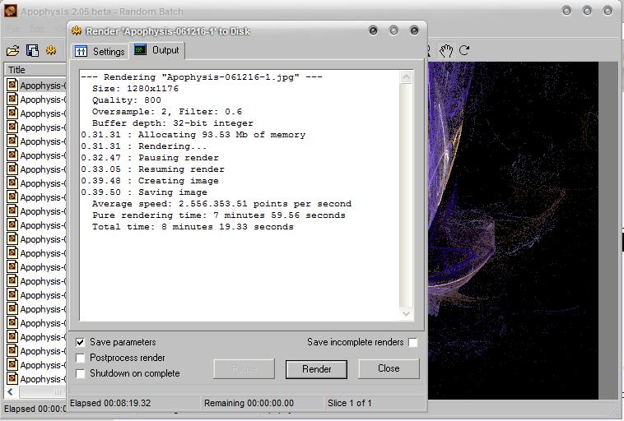Click the 'Resuming render' log line
The height and width of the screenshot is (421, 624).
(153, 169)
